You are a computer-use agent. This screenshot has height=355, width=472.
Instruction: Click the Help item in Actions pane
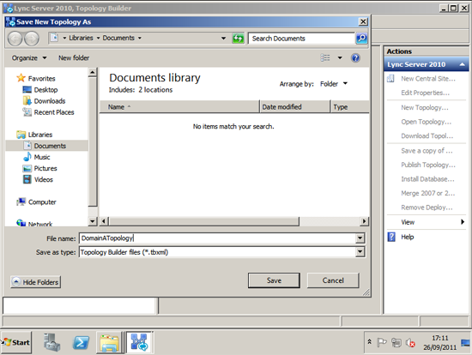pyautogui.click(x=408, y=237)
